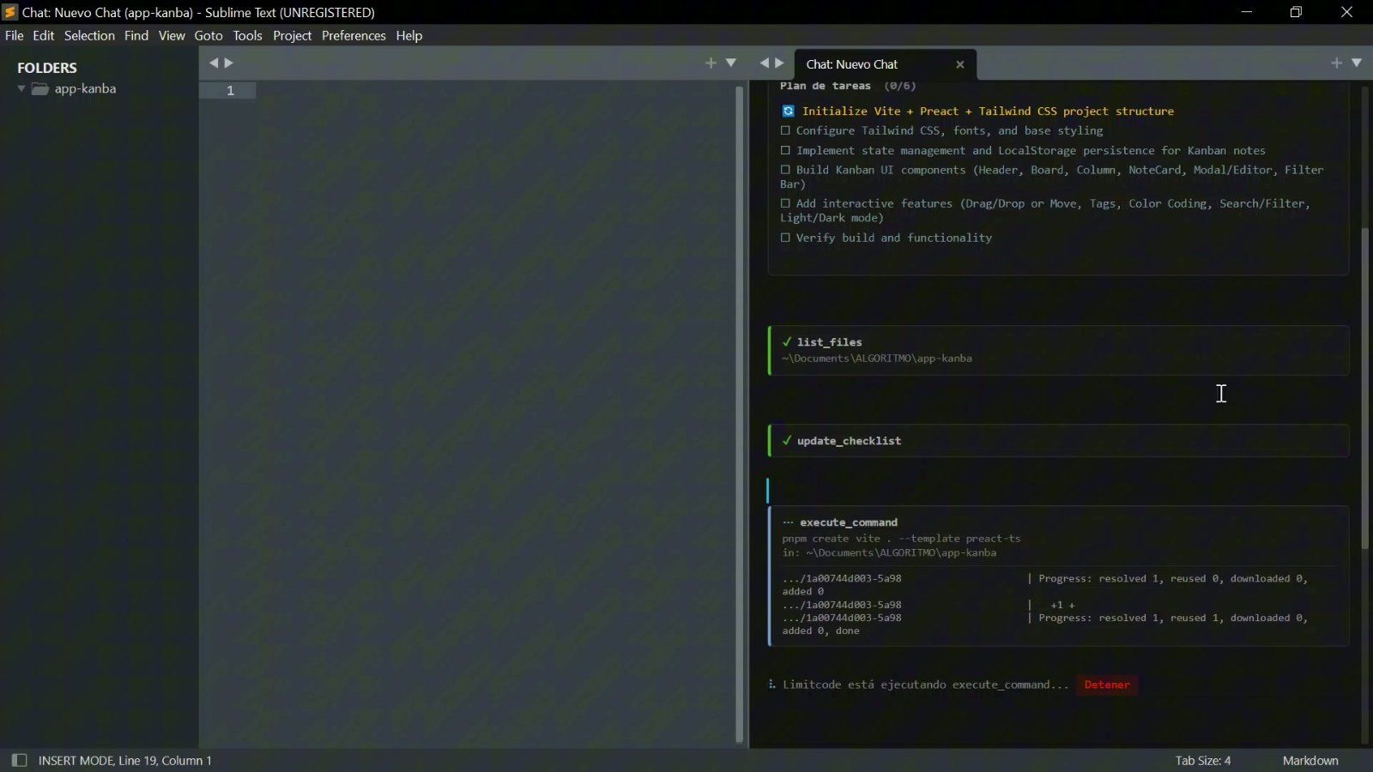The image size is (1373, 772).
Task: Check Implement state management task checkbox
Action: (785, 150)
